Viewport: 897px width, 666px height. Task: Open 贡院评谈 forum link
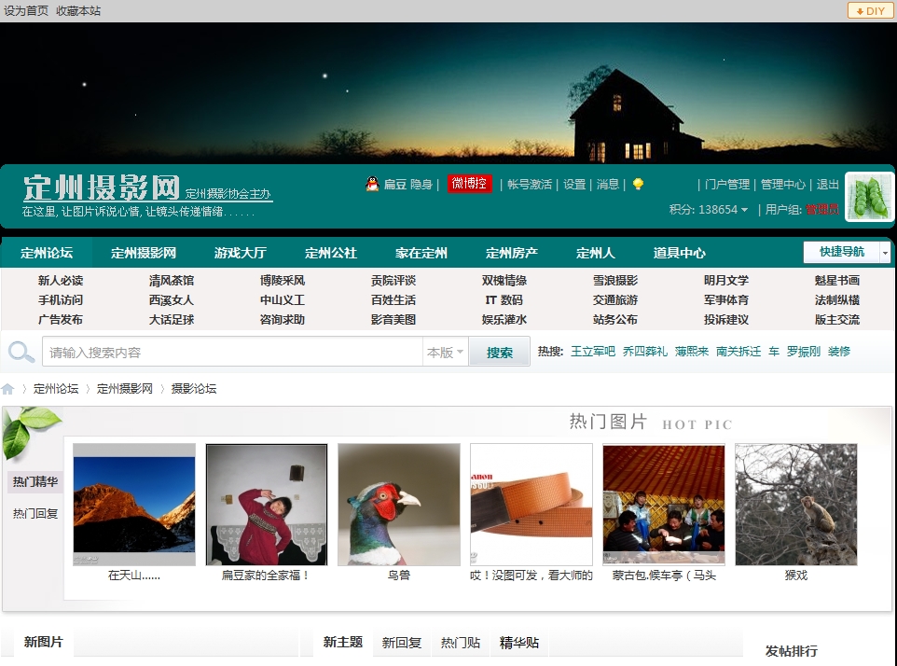point(393,281)
